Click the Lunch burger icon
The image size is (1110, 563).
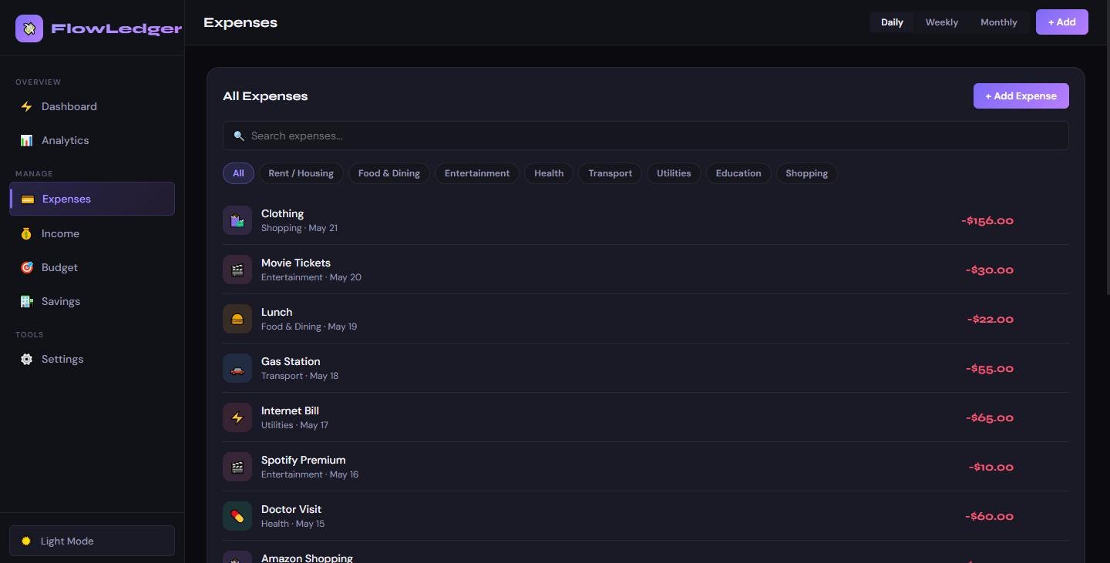(237, 319)
